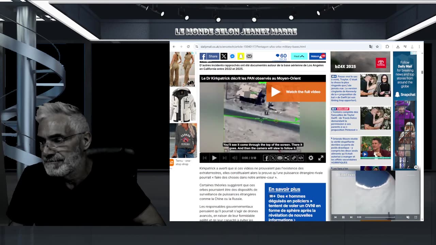
Task: Copy the video link from player
Action: point(294,158)
